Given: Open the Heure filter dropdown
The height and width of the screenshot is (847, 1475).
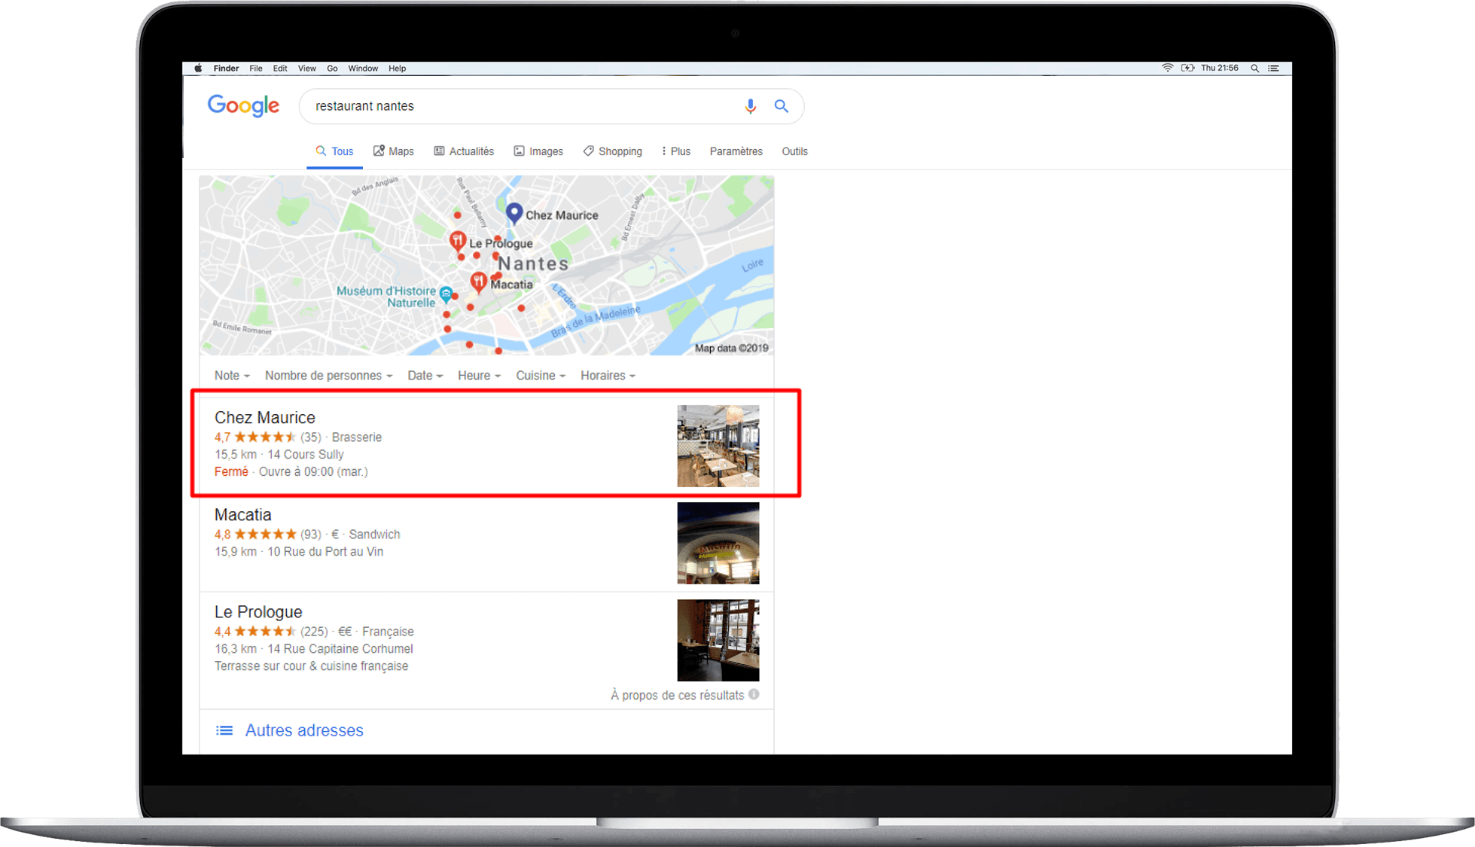Looking at the screenshot, I should pyautogui.click(x=479, y=376).
